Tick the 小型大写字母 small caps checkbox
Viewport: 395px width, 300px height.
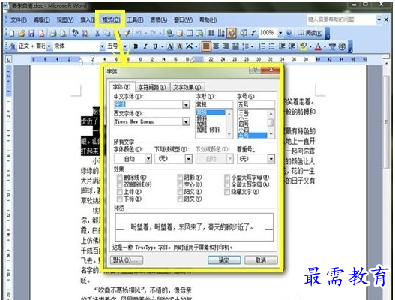pyautogui.click(x=227, y=178)
